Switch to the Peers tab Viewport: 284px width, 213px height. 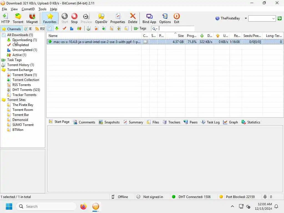pos(191,122)
